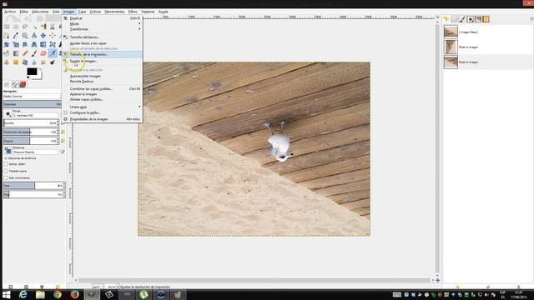Choose Duplicar from Imagen menu
This screenshot has width=534, height=300.
coord(102,18)
